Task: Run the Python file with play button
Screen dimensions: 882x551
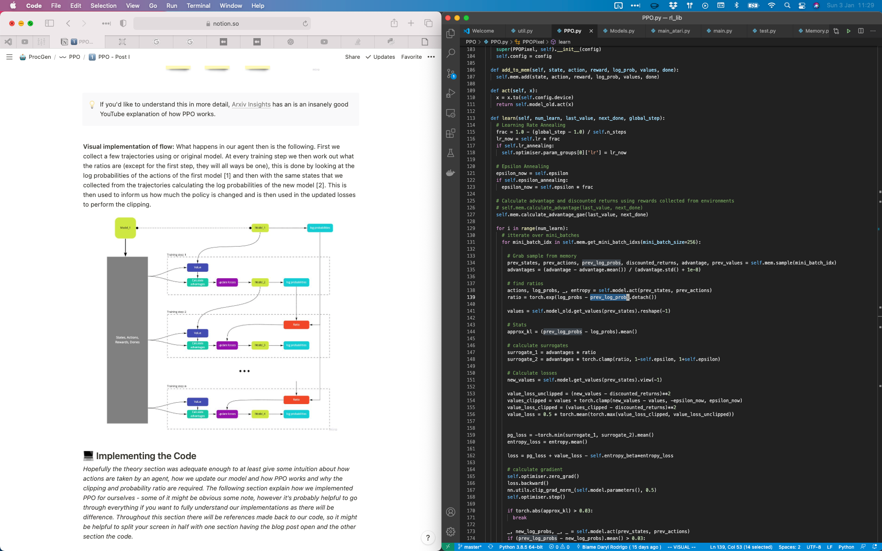Action: (x=848, y=31)
